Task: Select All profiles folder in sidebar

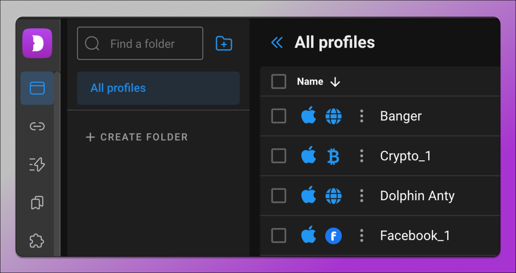Action: 158,88
